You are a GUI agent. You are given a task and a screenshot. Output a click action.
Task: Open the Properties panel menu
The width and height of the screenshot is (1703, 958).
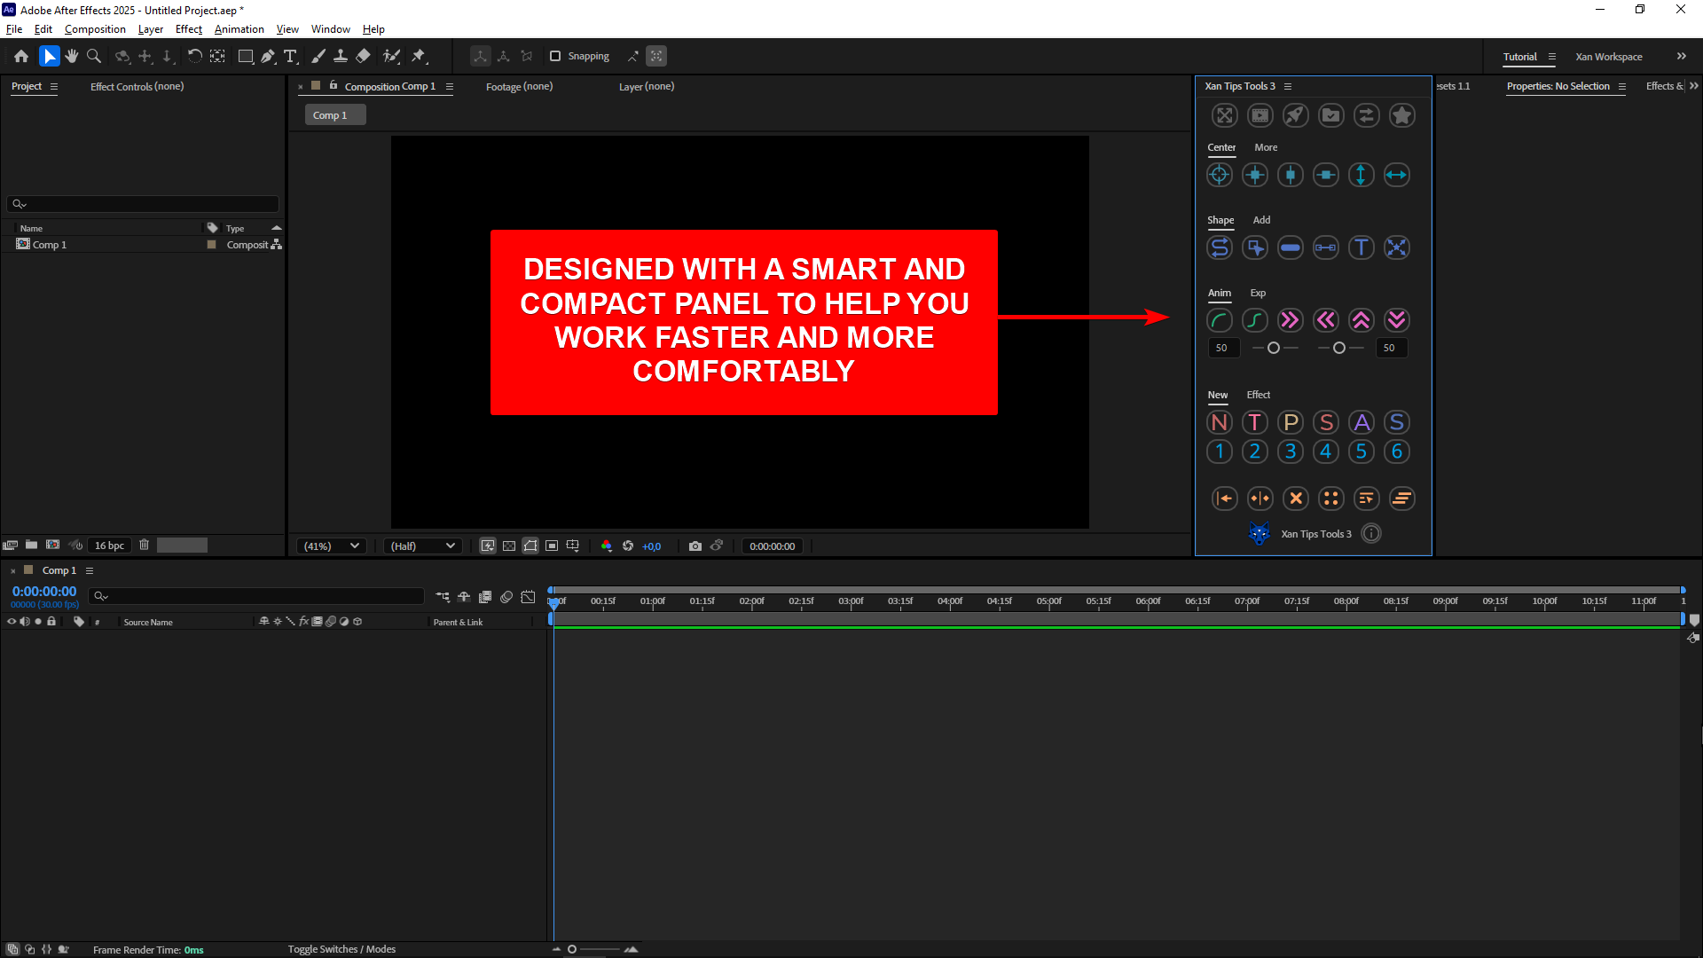[x=1622, y=86]
